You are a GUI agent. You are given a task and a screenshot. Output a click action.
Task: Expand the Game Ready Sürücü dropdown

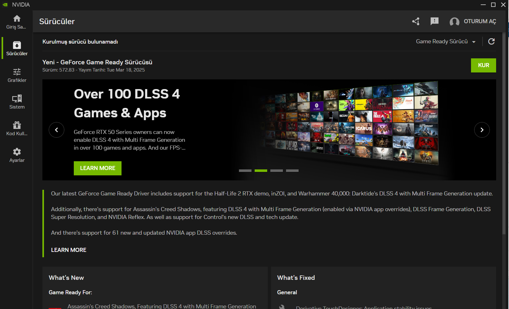(x=446, y=42)
